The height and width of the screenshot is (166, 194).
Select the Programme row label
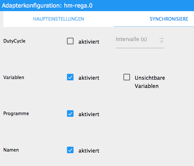click(x=16, y=114)
